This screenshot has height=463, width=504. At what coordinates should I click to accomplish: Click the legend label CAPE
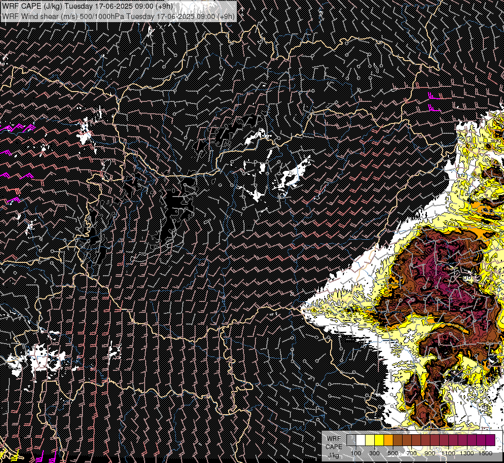click(x=334, y=447)
